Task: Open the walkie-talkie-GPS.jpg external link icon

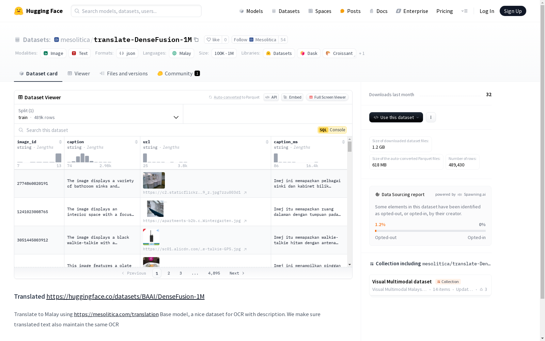Action: (x=245, y=249)
